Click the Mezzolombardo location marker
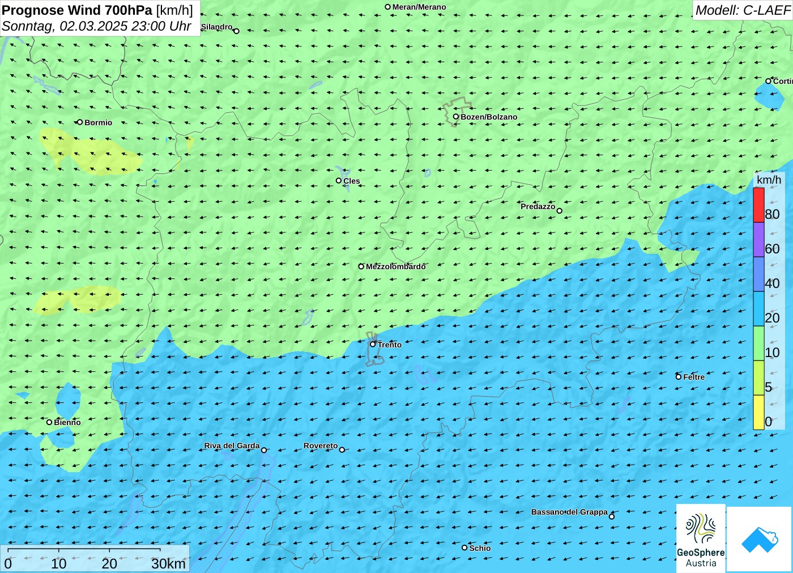This screenshot has height=573, width=793. point(361,266)
